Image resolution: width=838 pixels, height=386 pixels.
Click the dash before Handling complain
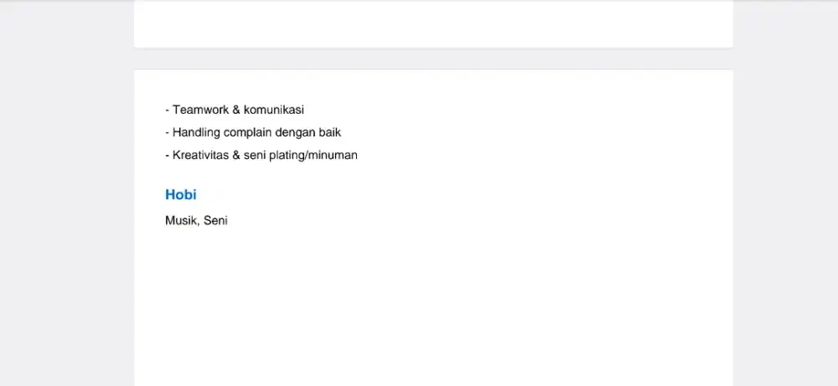coord(168,133)
